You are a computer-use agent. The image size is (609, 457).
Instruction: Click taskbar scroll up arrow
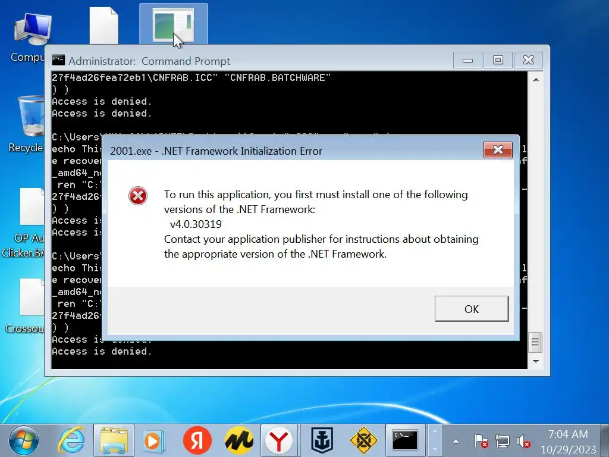435,431
